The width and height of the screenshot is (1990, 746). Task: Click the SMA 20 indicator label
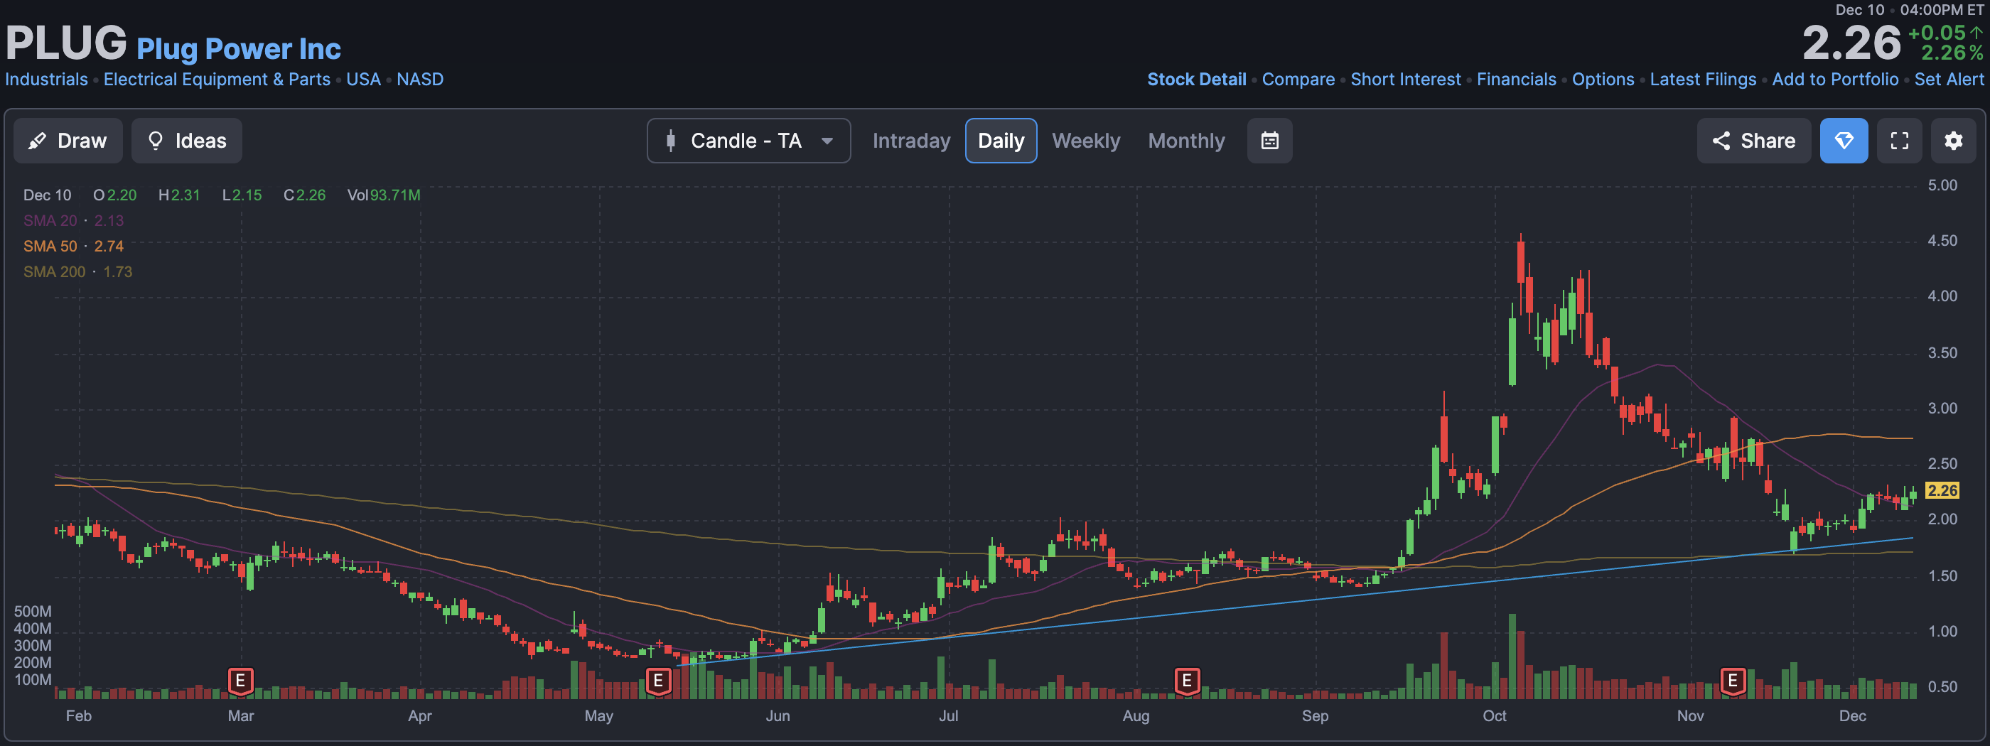pos(50,221)
